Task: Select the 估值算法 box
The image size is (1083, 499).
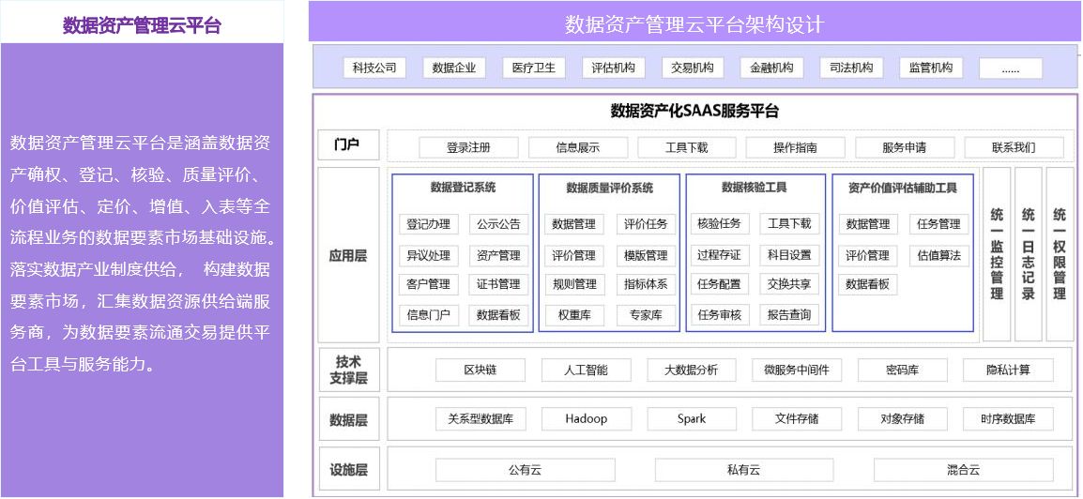Action: [938, 255]
